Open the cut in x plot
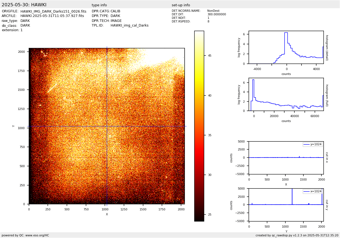Screen dimensions: 340x238 coord(286,158)
